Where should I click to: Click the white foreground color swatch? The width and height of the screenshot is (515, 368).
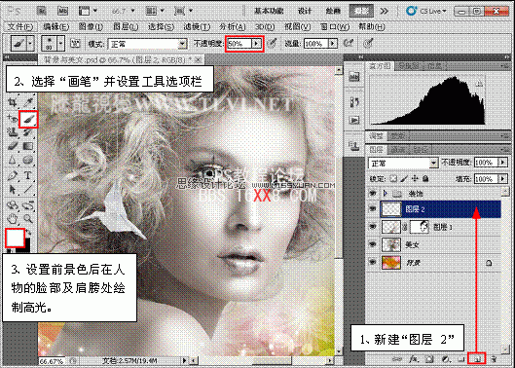coord(15,238)
